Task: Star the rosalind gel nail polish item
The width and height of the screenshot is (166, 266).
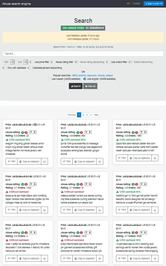Action: (x=155, y=210)
